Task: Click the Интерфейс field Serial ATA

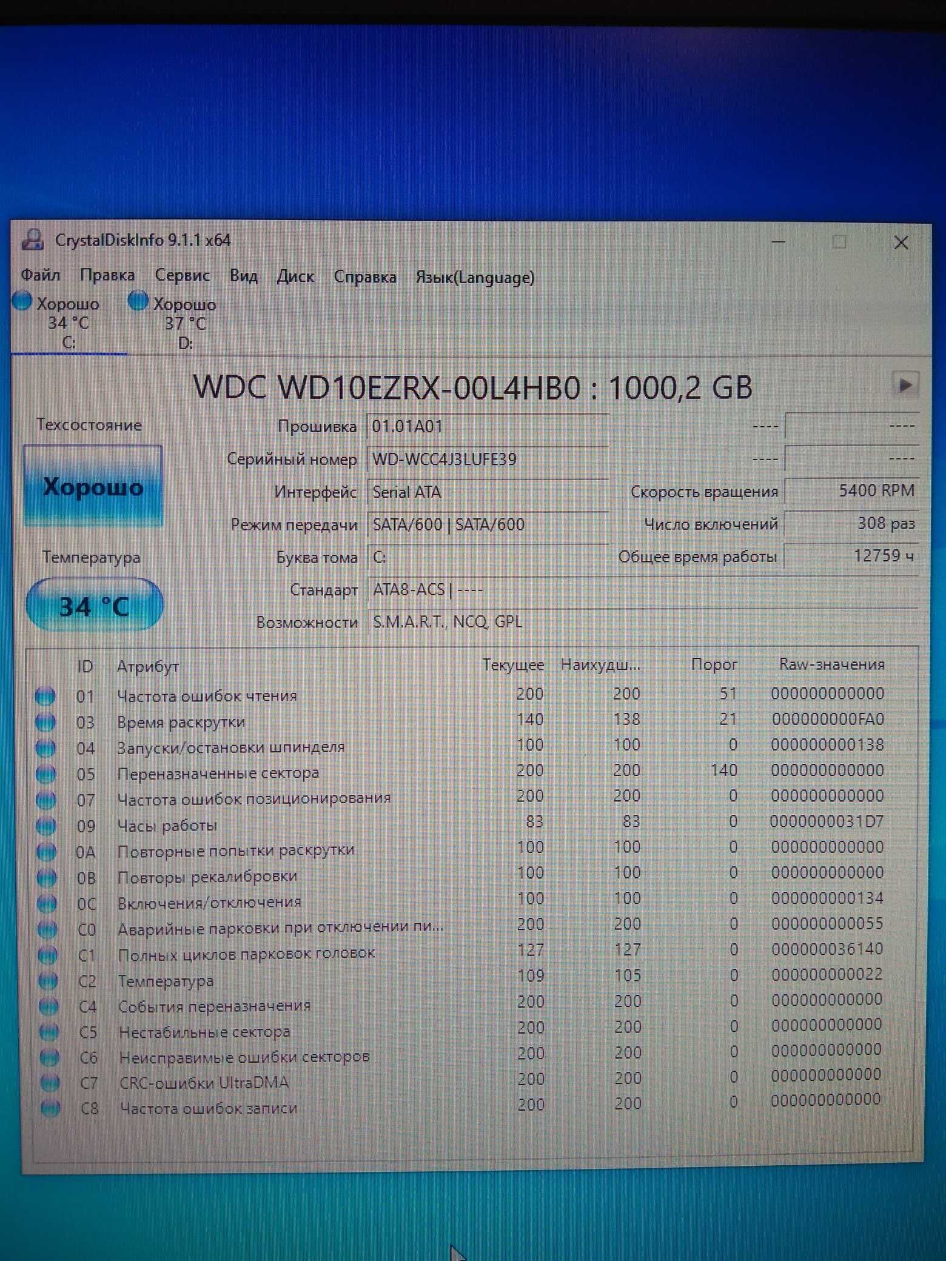Action: pos(488,492)
